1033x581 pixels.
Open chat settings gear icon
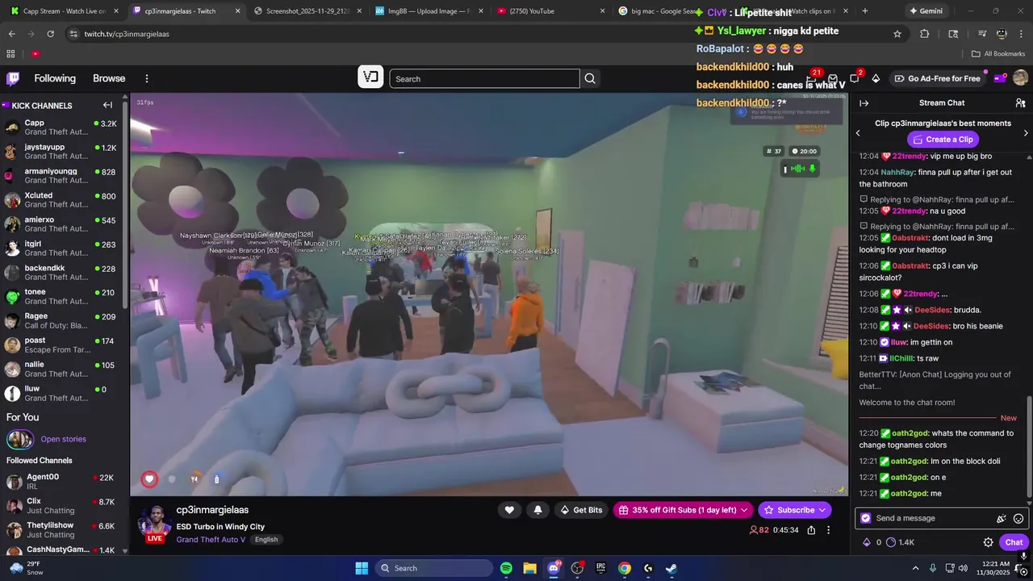[988, 542]
